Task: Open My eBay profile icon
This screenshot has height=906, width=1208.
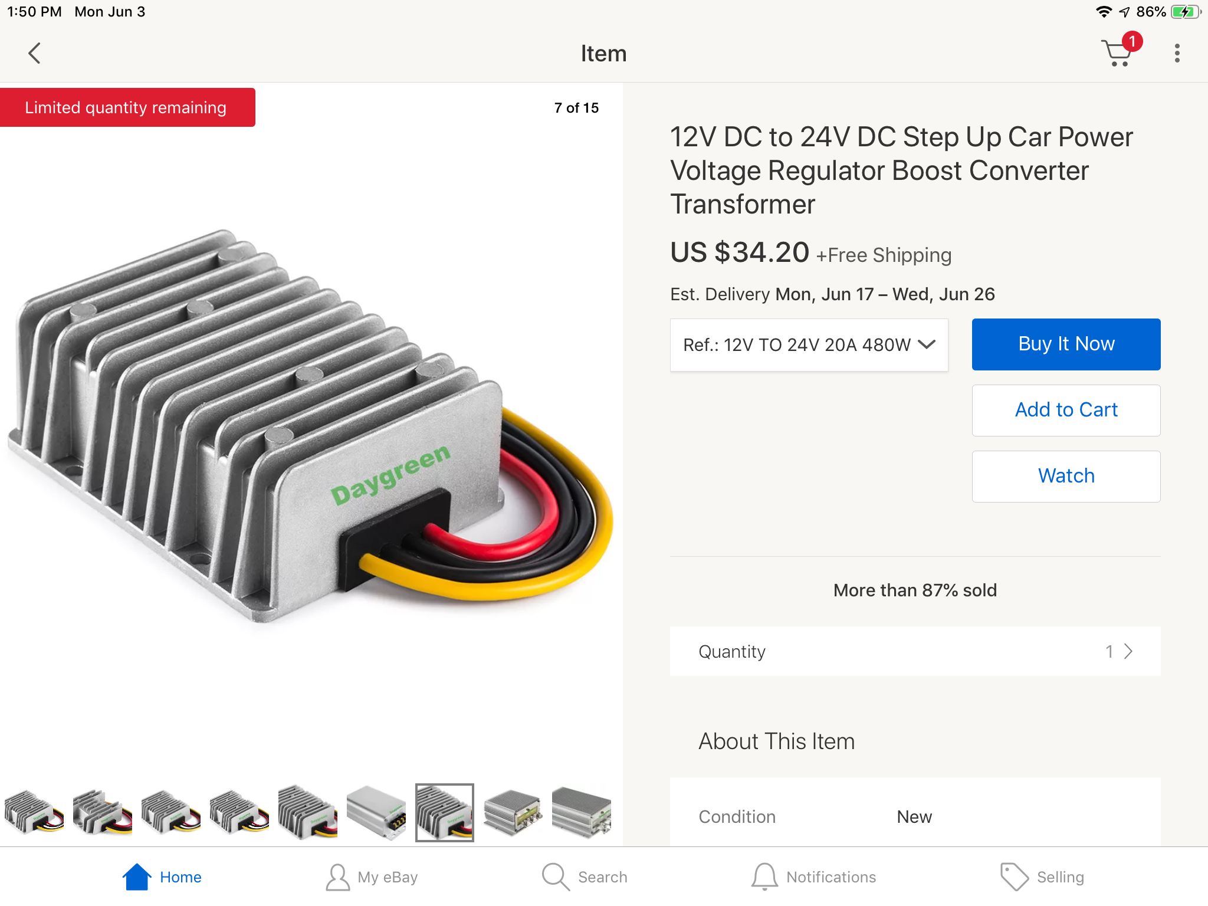Action: click(x=337, y=877)
